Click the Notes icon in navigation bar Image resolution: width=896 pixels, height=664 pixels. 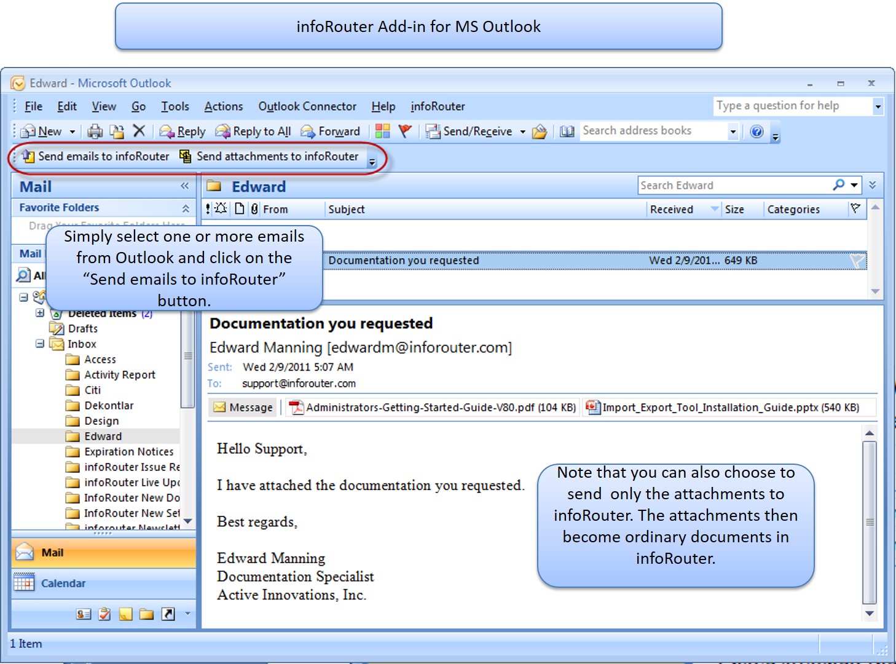[x=125, y=614]
